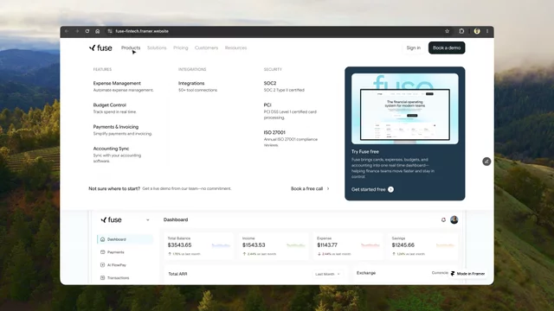Bookmark page with star icon

[x=447, y=31]
